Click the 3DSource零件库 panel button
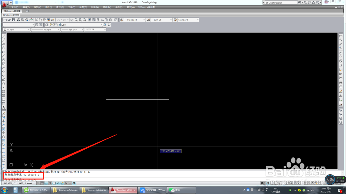346x194 pixels. click(x=11, y=15)
